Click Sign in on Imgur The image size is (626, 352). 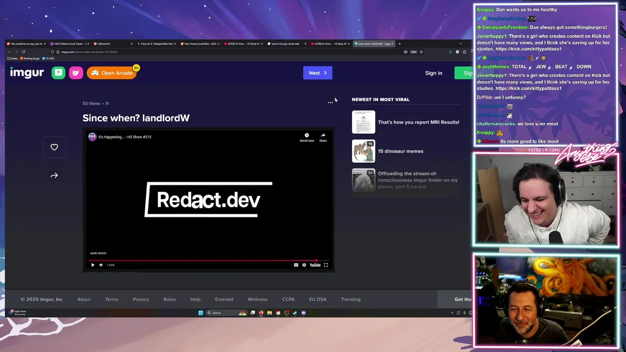click(433, 73)
